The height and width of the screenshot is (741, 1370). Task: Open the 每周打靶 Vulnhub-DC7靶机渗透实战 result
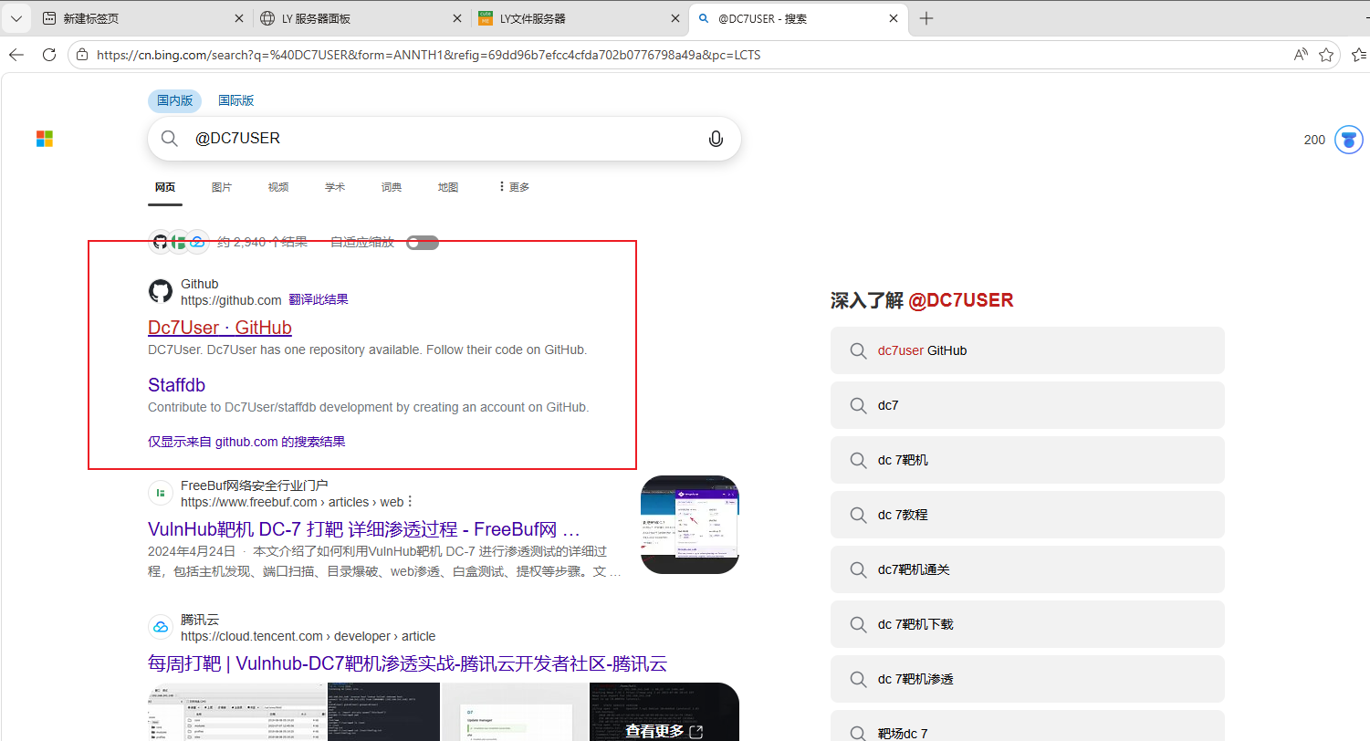407,663
